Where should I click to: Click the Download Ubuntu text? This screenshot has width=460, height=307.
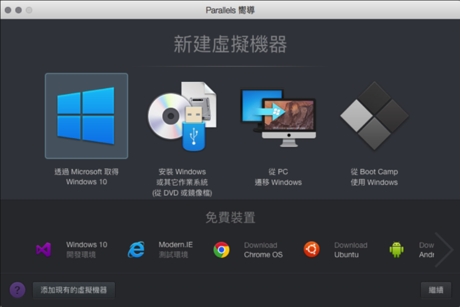(351, 250)
